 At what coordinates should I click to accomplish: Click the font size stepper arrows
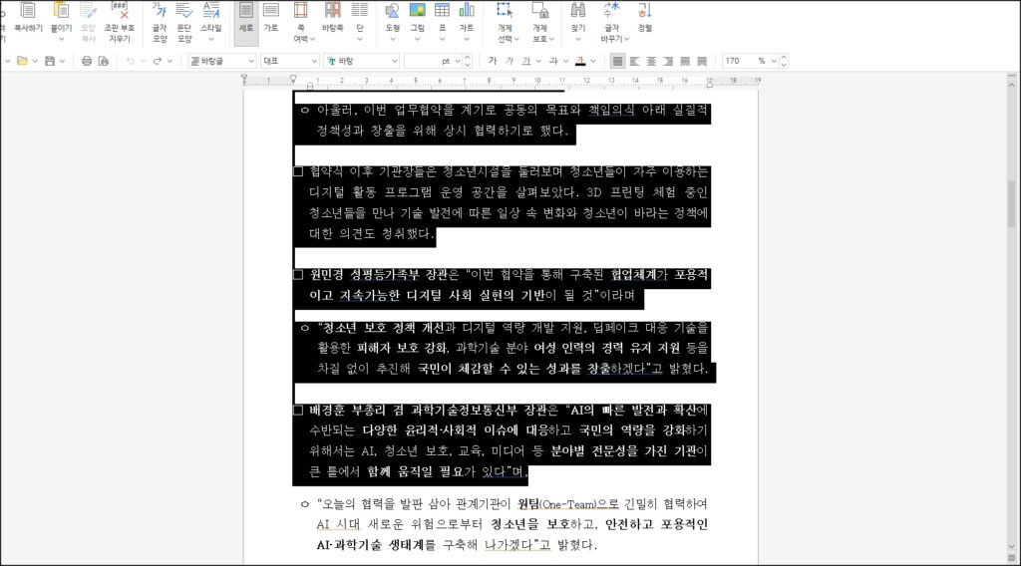coord(467,61)
